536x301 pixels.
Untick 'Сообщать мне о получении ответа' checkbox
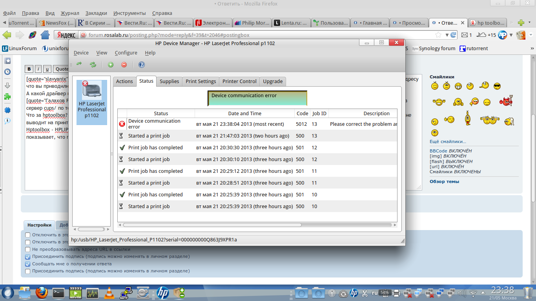click(x=27, y=264)
